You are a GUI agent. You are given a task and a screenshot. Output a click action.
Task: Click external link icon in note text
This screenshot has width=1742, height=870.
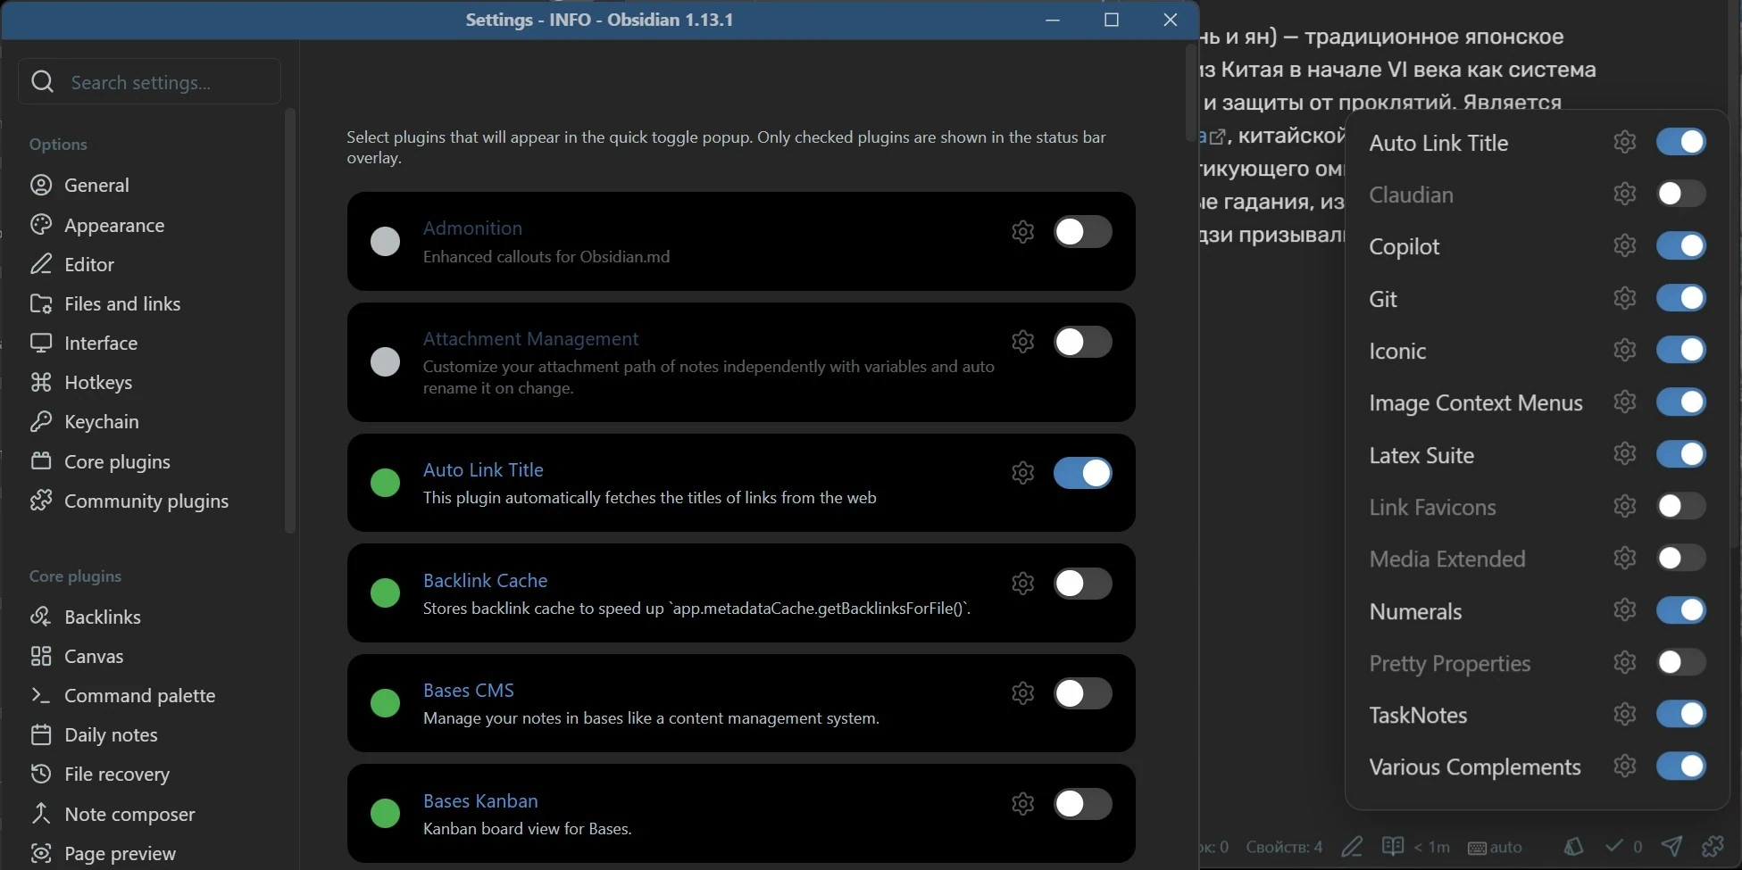(1217, 137)
